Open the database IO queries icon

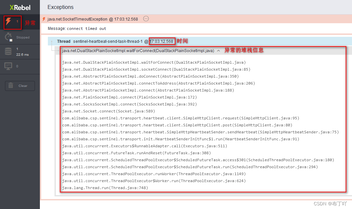[8, 51]
